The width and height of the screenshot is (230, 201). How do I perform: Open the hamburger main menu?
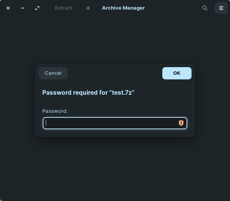pyautogui.click(x=221, y=8)
